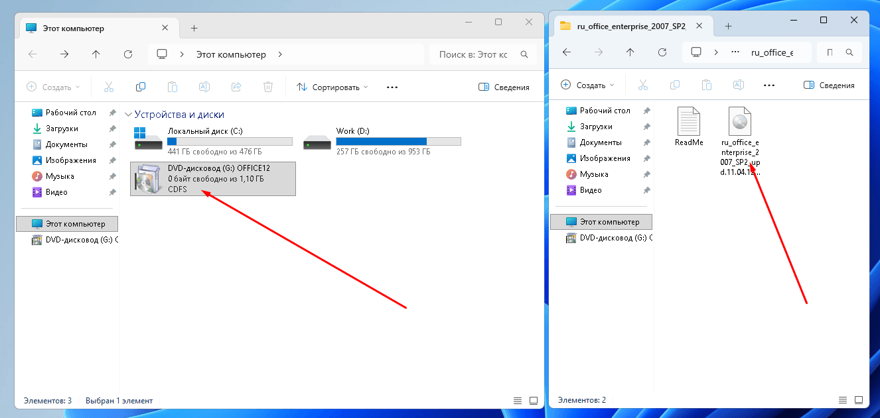Click Paste icon in ru_office window toolbar
This screenshot has width=880, height=418.
[x=707, y=85]
